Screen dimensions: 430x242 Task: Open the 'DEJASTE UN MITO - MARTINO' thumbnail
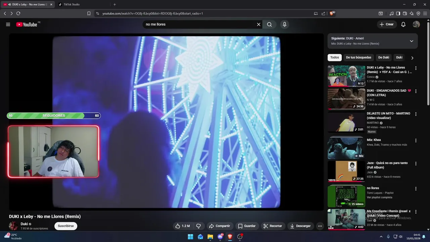coord(346,122)
